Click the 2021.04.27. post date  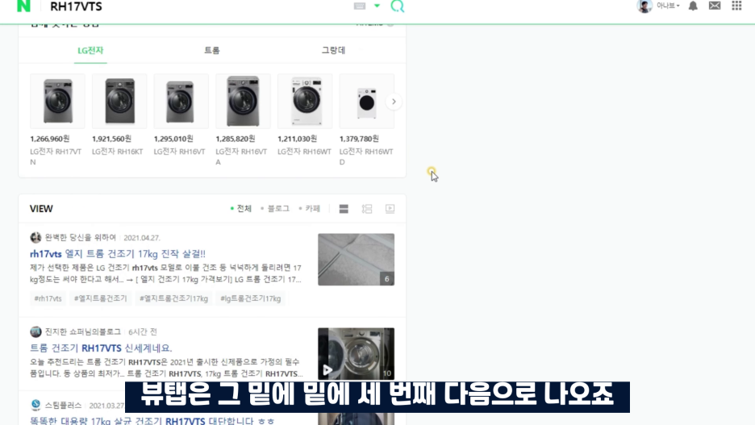coord(142,238)
